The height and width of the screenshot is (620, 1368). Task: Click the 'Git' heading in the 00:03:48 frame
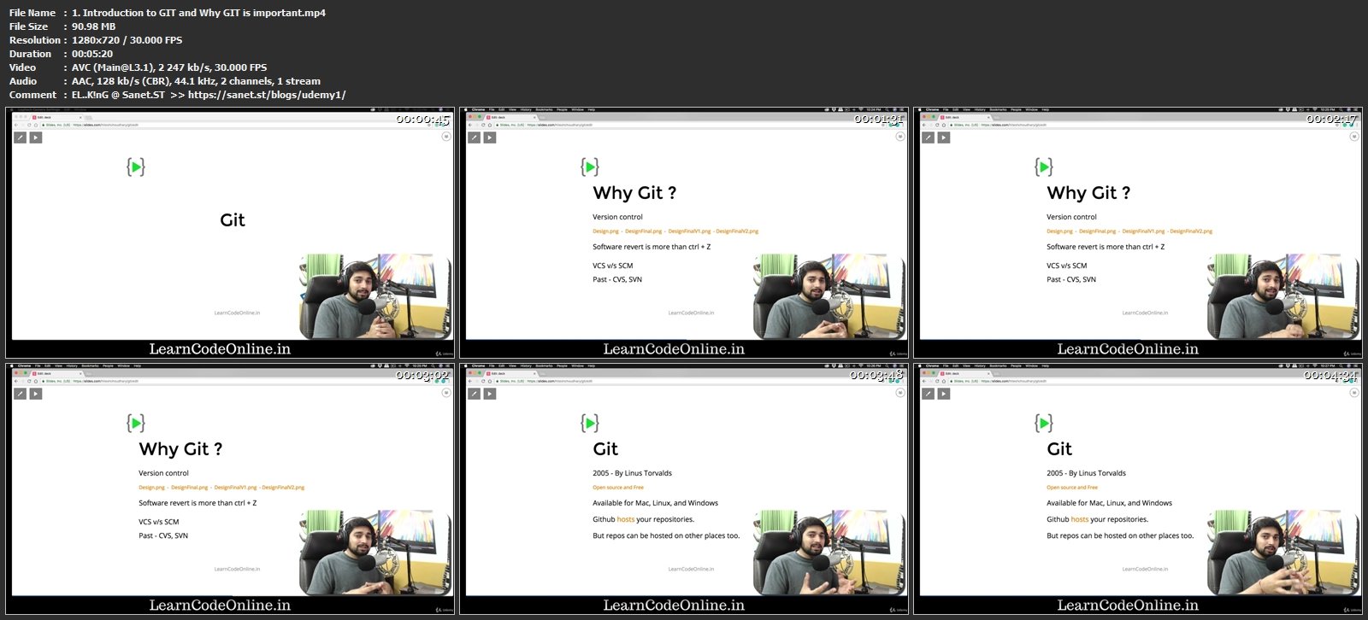605,449
